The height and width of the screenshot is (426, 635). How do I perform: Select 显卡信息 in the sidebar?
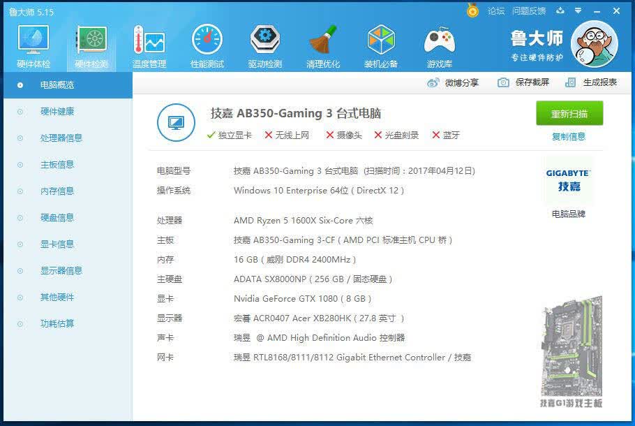click(57, 244)
